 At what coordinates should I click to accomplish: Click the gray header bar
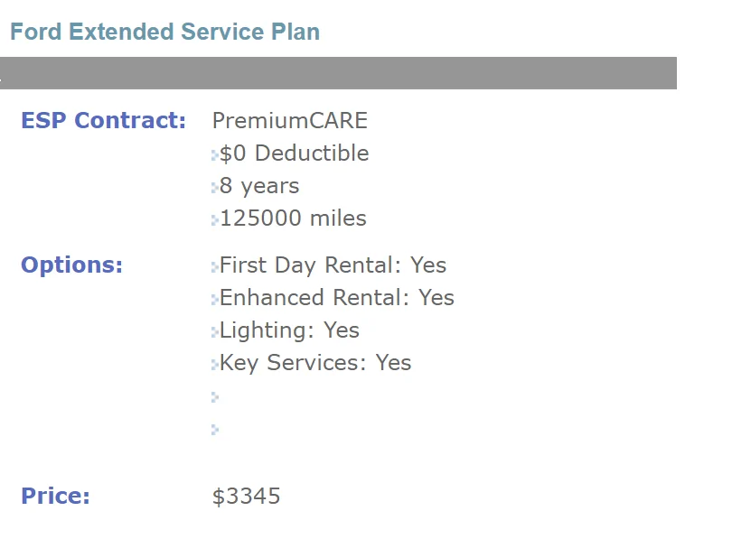tap(338, 73)
